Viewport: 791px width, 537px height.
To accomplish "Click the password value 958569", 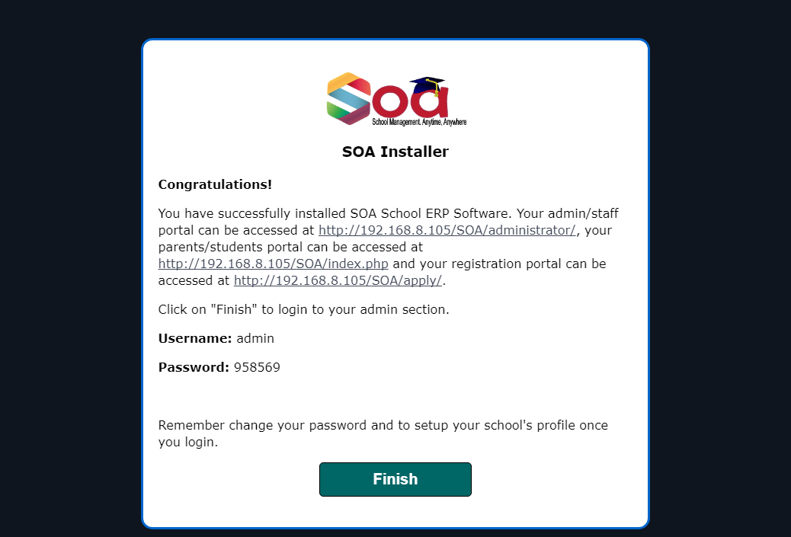I will [x=257, y=367].
